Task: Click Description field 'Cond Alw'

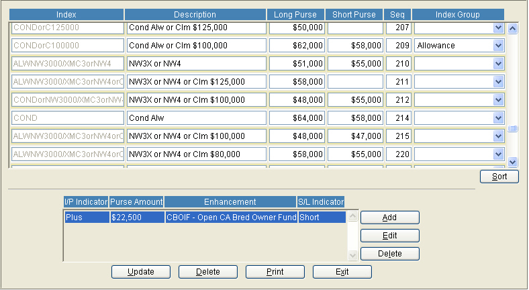Action: pyautogui.click(x=196, y=118)
